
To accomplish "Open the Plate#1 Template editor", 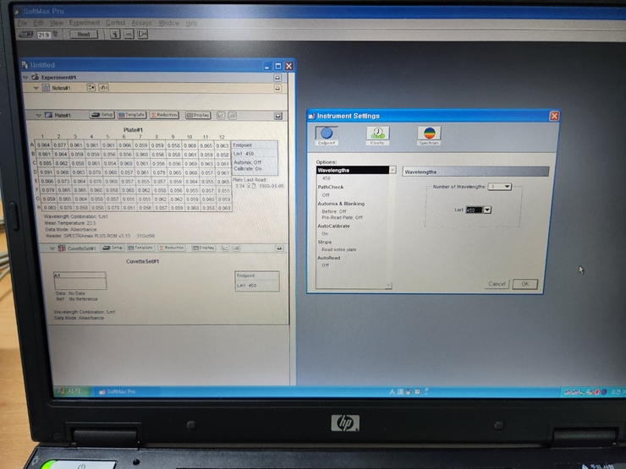I will (132, 115).
